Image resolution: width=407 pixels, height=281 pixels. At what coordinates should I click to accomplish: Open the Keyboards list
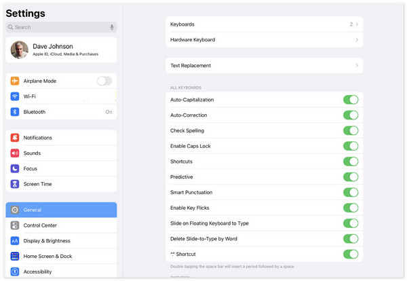tap(265, 24)
